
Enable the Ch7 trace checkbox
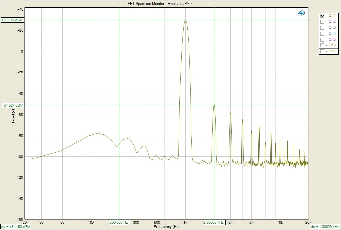coord(322,51)
